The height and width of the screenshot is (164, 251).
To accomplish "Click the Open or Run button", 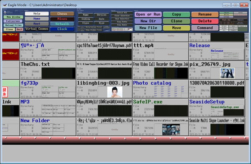I will (148, 14).
